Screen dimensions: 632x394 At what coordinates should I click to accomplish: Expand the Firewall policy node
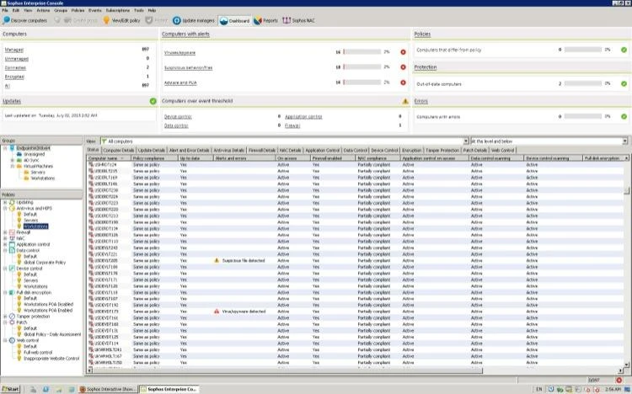pos(5,232)
